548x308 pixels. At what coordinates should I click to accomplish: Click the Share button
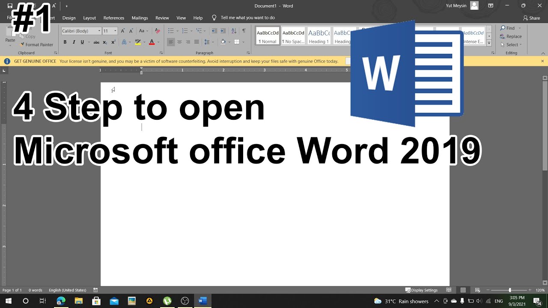point(531,18)
